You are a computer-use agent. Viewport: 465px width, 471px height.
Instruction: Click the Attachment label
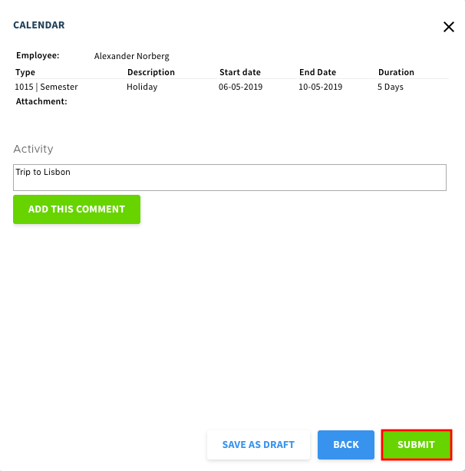click(x=41, y=101)
